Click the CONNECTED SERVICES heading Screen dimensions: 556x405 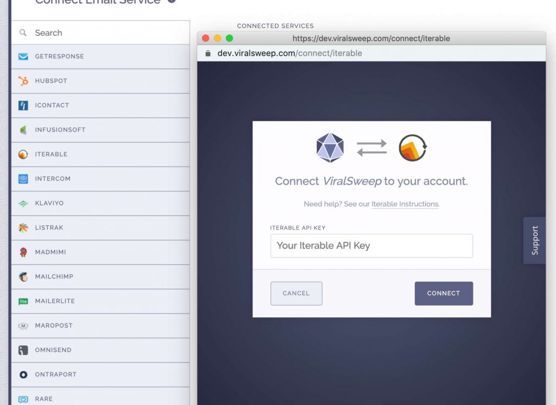[275, 26]
